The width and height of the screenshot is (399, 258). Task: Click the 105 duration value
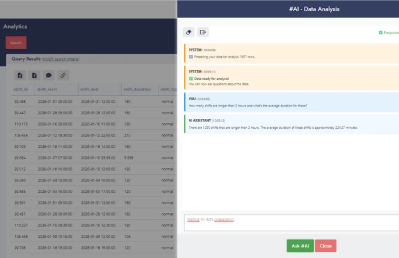pyautogui.click(x=128, y=237)
